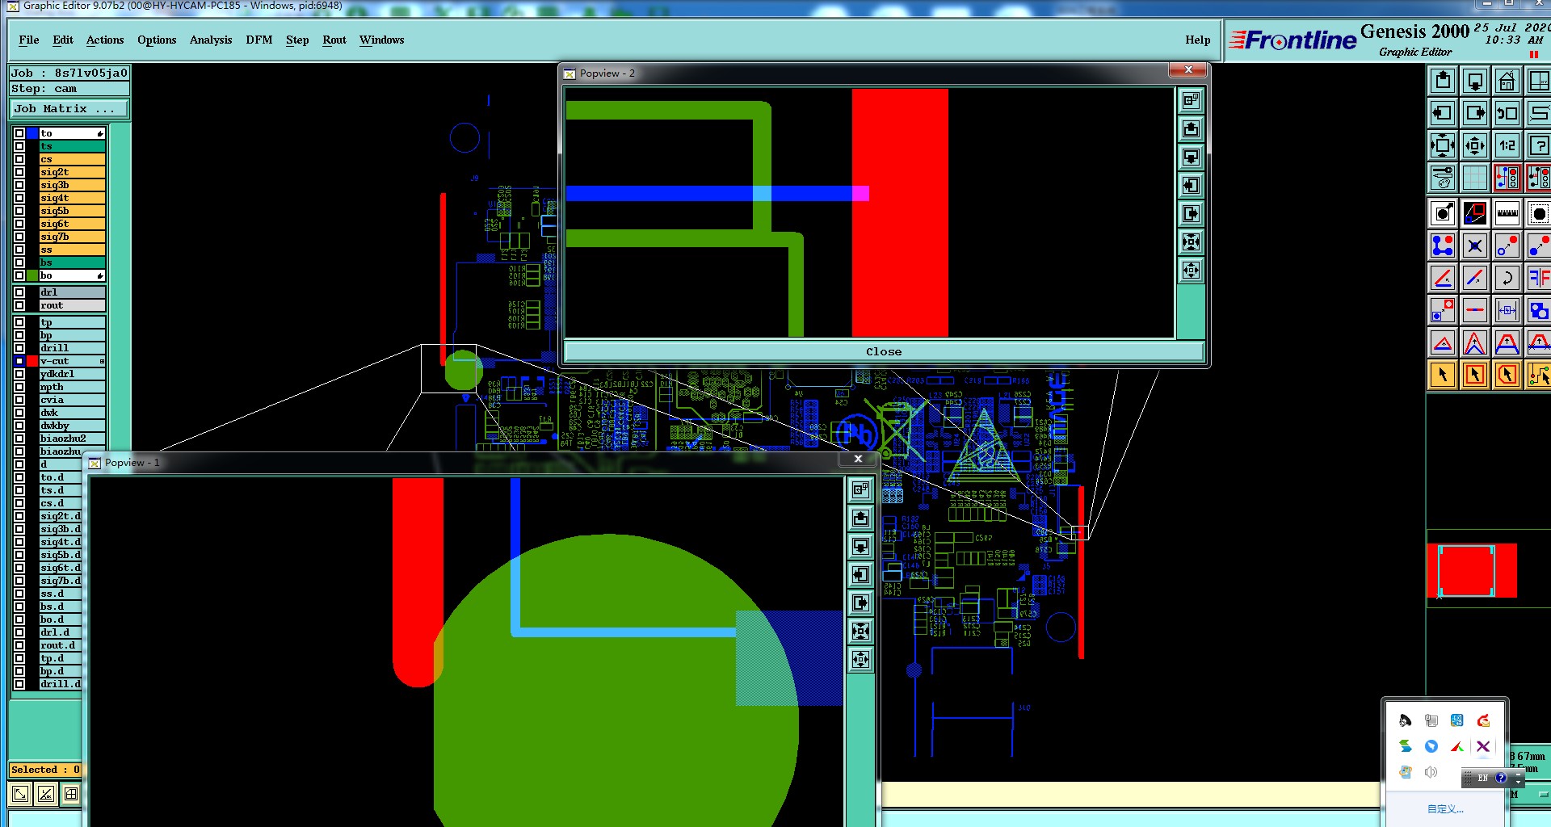
Task: Toggle the checkbox for layer npth
Action: [x=19, y=387]
